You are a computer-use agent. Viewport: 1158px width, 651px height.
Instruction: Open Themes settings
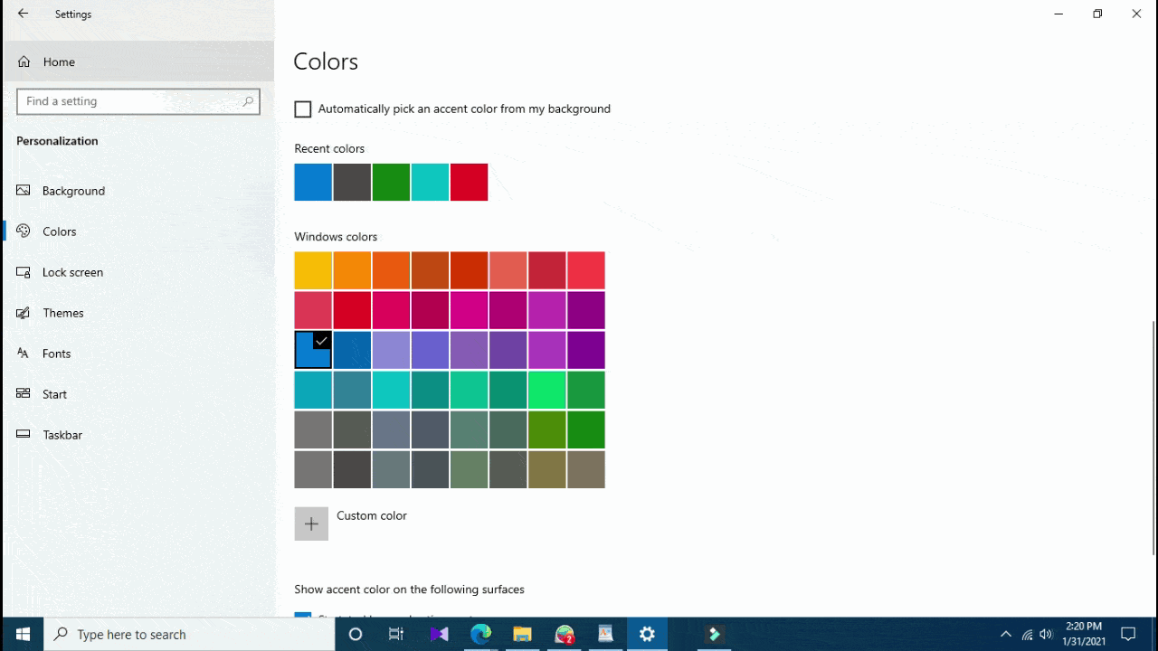pyautogui.click(x=63, y=312)
